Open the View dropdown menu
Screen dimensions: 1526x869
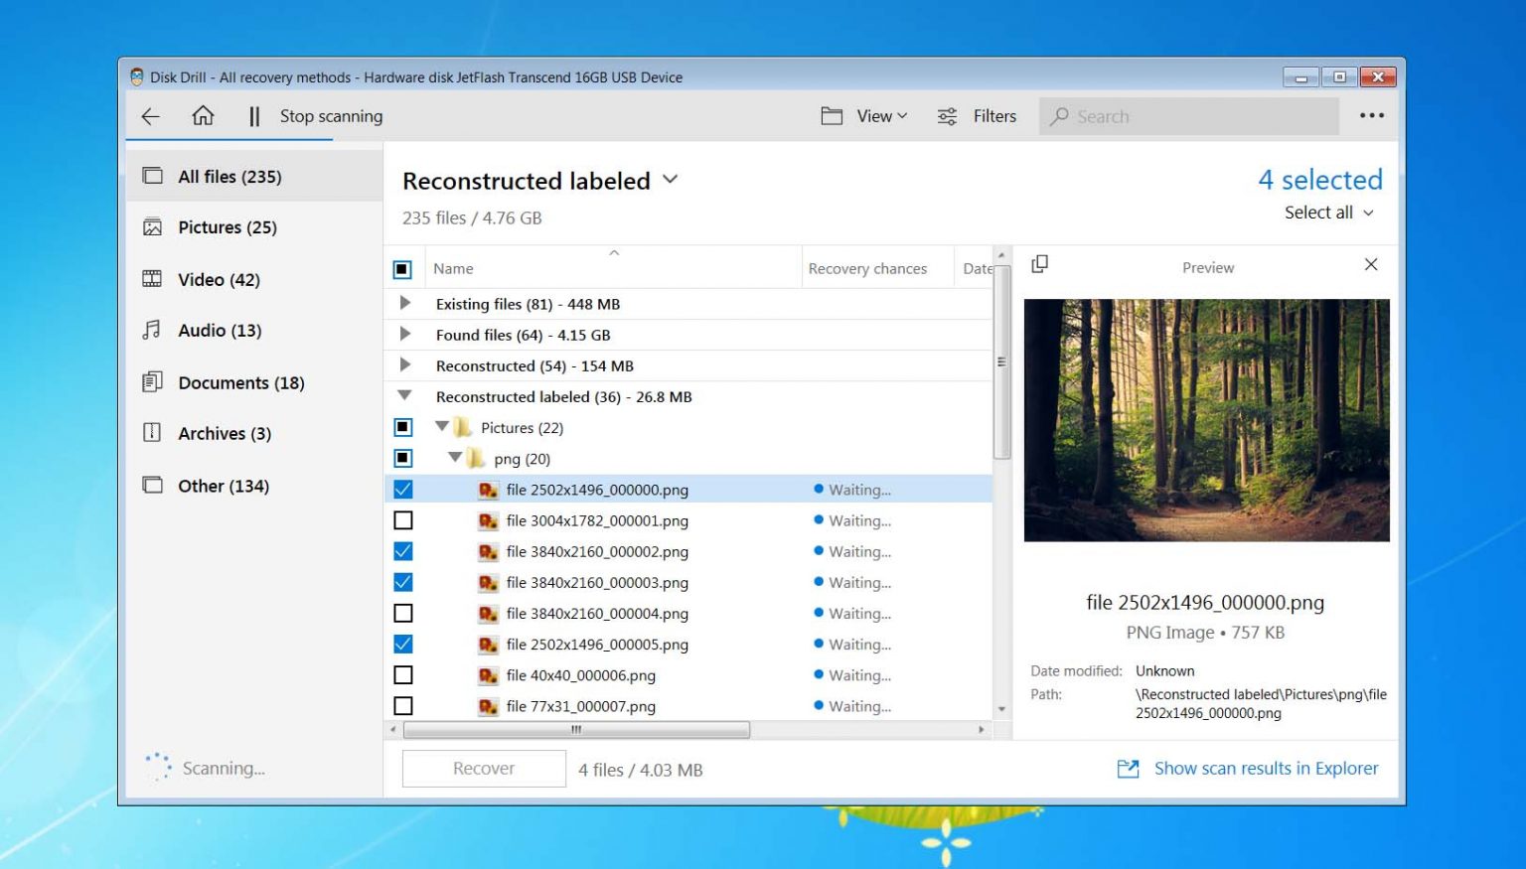tap(876, 116)
